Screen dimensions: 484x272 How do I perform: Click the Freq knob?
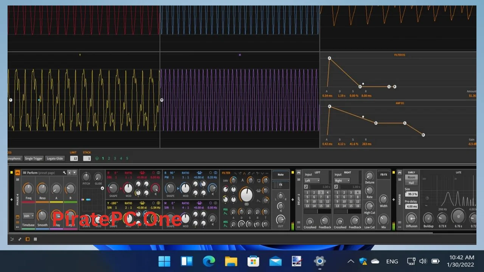coord(28,188)
